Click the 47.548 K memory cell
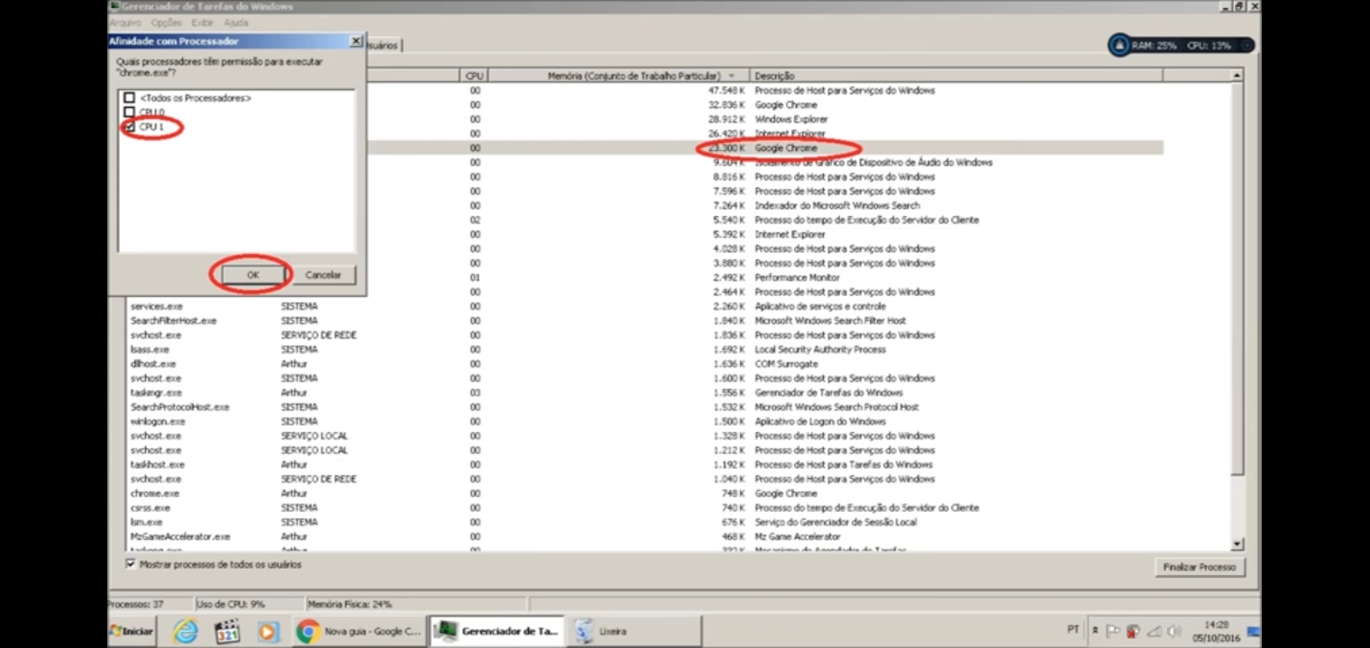The height and width of the screenshot is (648, 1370). [x=726, y=90]
